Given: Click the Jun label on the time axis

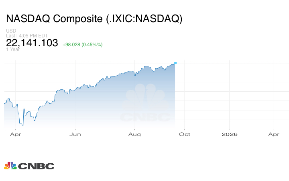Looking at the screenshot, I should point(75,134).
